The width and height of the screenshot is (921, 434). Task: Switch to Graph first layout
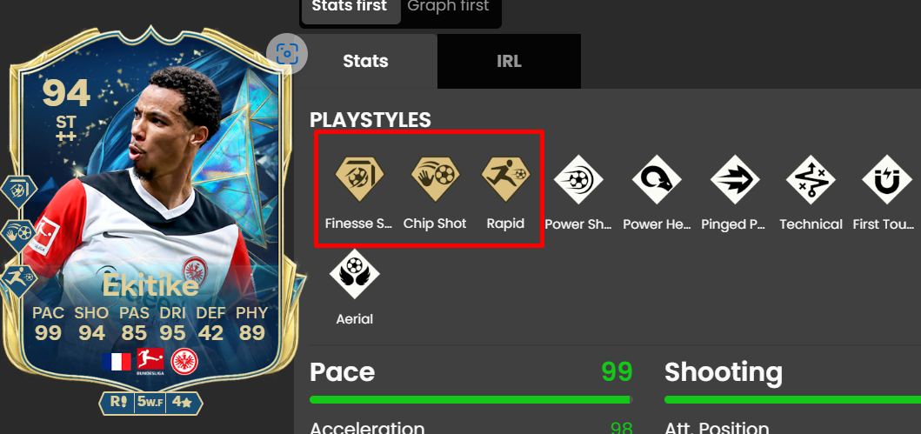(448, 6)
